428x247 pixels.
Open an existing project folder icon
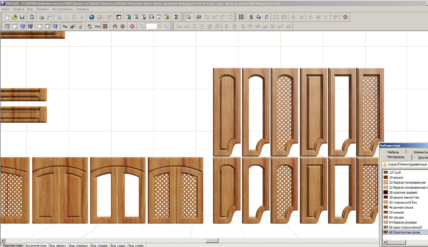(x=14, y=17)
